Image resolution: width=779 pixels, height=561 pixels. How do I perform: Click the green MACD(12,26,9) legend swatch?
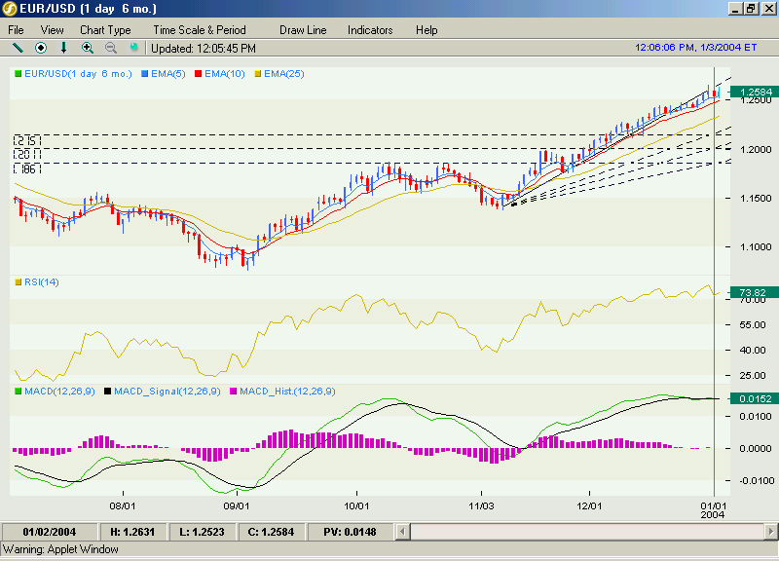click(19, 392)
